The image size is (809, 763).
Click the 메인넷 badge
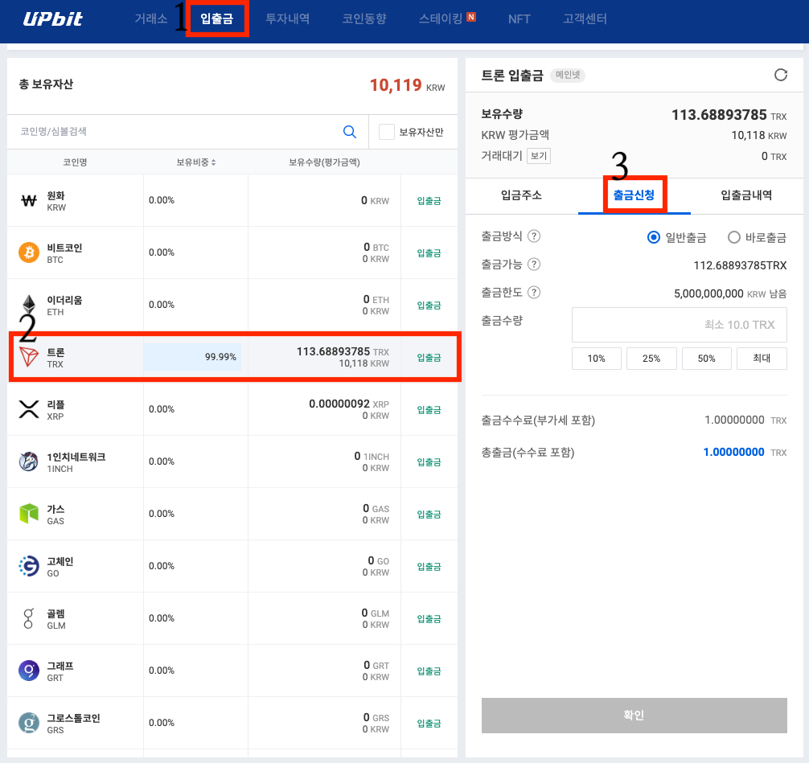[x=568, y=76]
